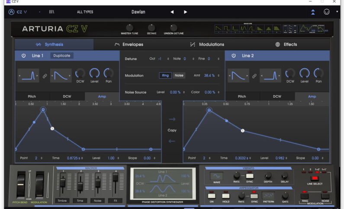Viewport: 344px width, 209px height.
Task: Adjust Line 1 envelope Point stepper
Action: coord(42,158)
